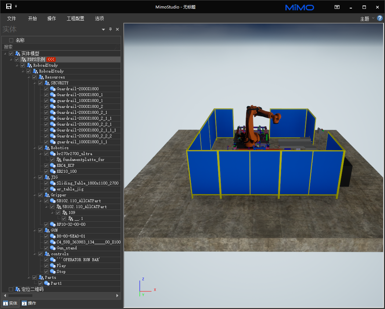The image size is (385, 309).
Task: Select Sliding_Table_1800x1100_2700 in the tree
Action: tap(87, 183)
